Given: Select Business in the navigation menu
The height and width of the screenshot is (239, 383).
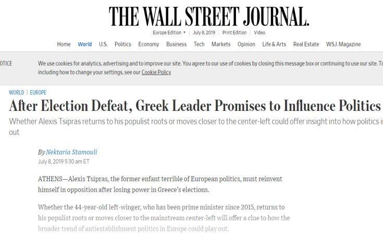Looking at the screenshot, I should pos(176,44).
